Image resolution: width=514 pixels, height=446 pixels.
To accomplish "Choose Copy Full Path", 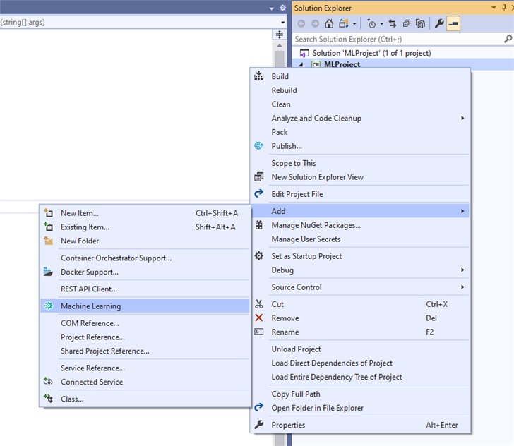I will click(x=361, y=394).
